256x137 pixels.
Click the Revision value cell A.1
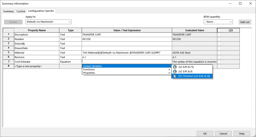[x=126, y=57]
